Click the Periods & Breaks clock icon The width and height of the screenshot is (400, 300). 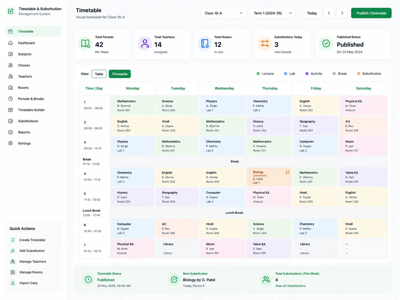[10, 99]
